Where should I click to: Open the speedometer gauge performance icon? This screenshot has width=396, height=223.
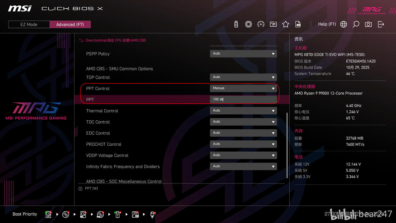pos(261,24)
